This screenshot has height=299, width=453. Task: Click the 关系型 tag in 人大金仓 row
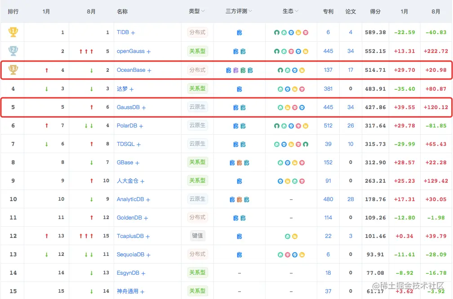click(198, 180)
